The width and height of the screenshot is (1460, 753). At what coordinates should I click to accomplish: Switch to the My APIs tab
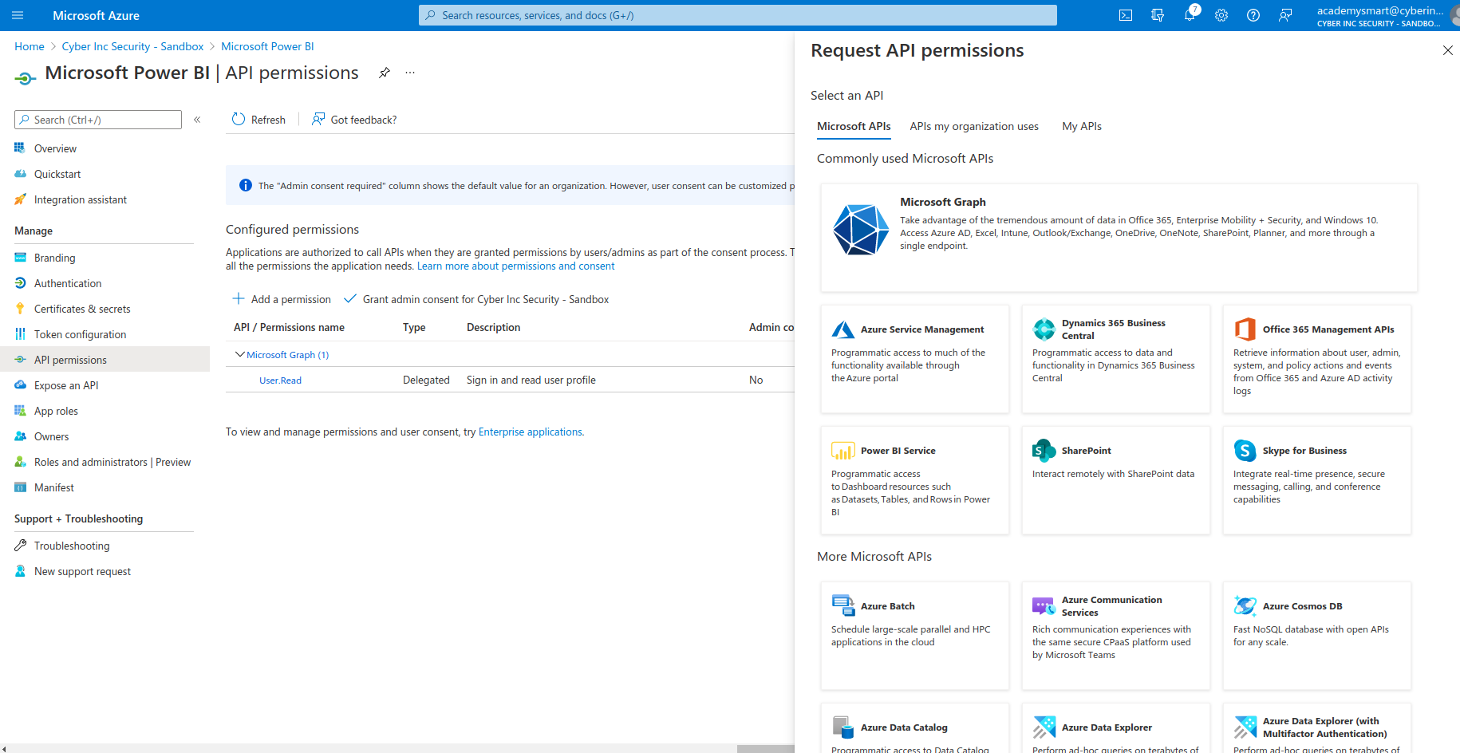coord(1082,126)
